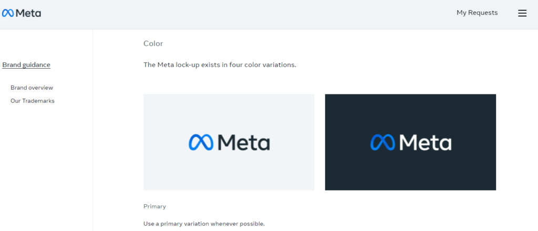Screen dimensions: 538x231
Task: Go to Brand overview
Action: 32,88
